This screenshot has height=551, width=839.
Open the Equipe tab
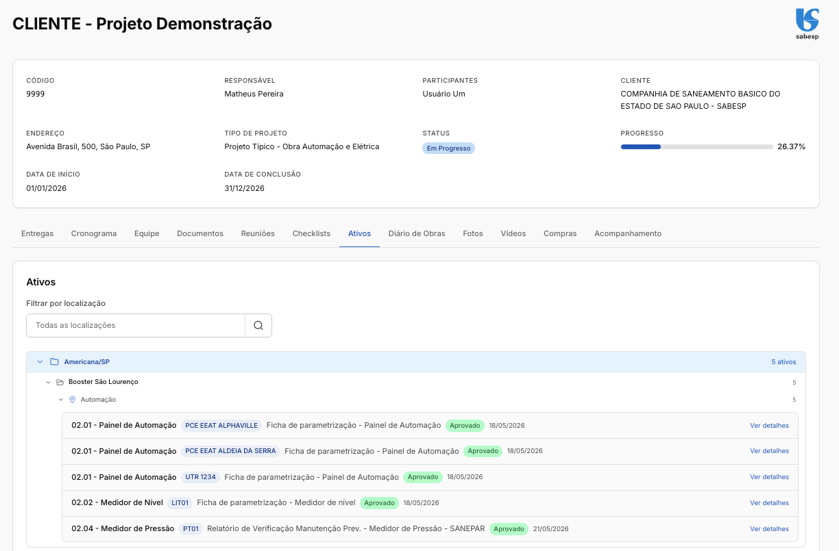(147, 233)
